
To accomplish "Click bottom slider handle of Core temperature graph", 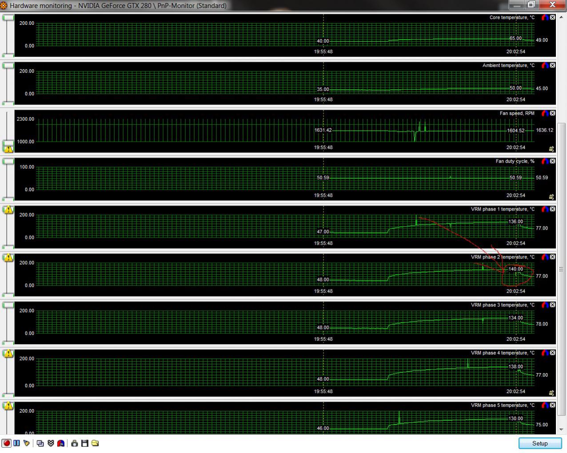I will pos(8,55).
